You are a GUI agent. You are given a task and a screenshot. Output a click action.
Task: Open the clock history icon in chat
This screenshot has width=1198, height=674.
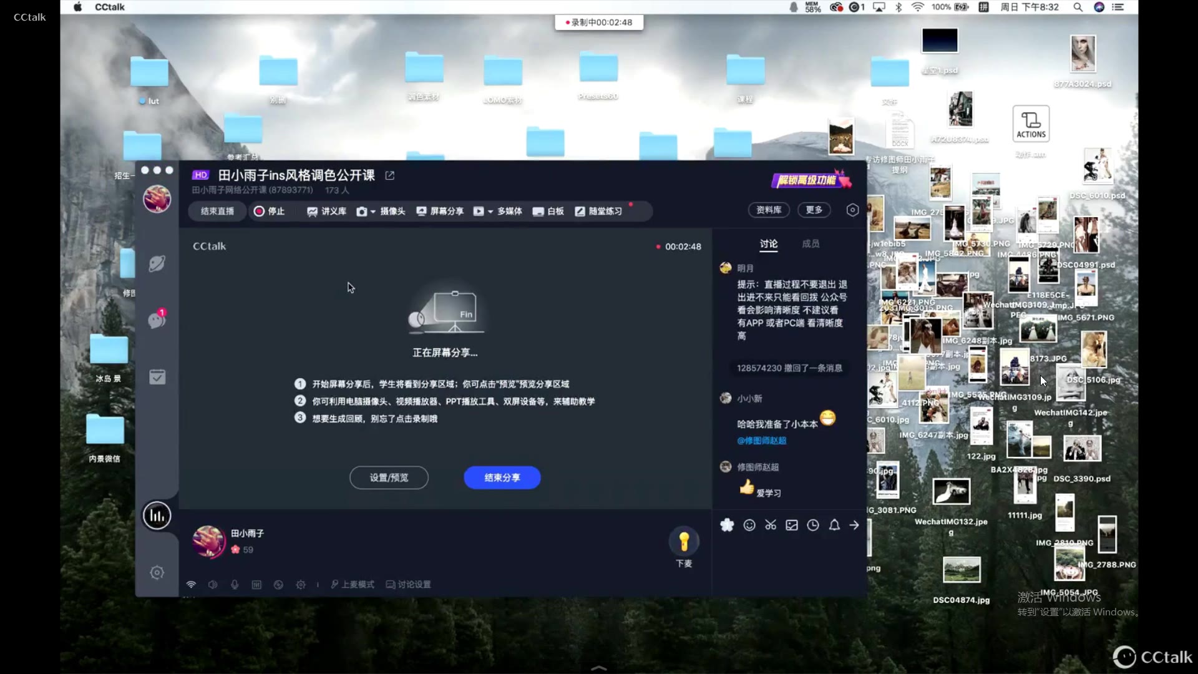point(813,525)
